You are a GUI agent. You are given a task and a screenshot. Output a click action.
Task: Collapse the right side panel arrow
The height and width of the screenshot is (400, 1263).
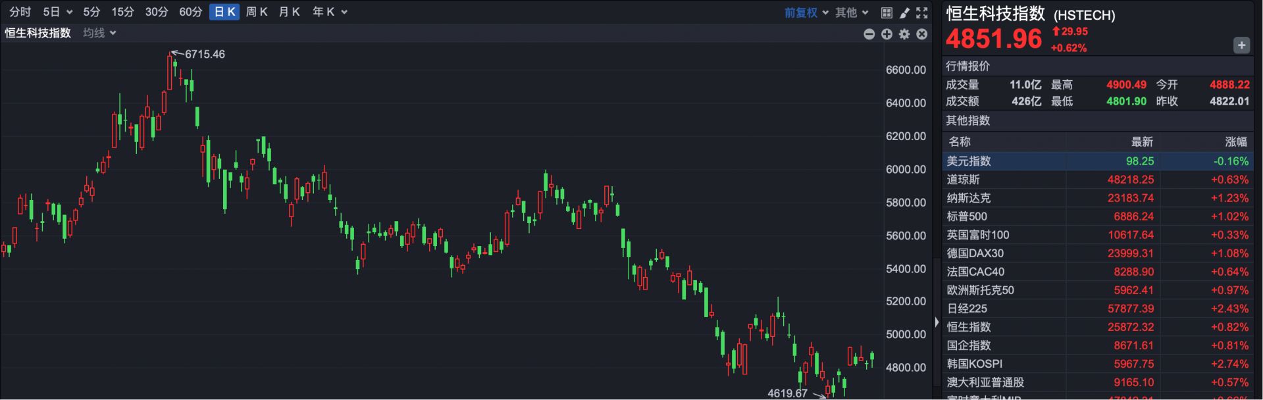click(x=937, y=322)
